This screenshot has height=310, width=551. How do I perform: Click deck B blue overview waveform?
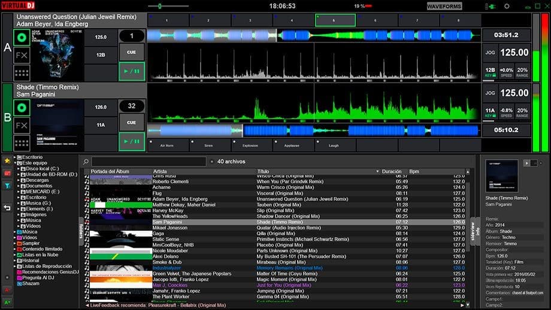point(314,130)
